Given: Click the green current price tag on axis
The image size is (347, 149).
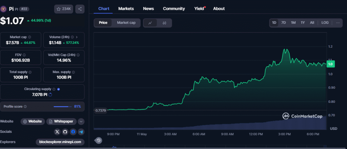Looking at the screenshot, I should [330, 64].
